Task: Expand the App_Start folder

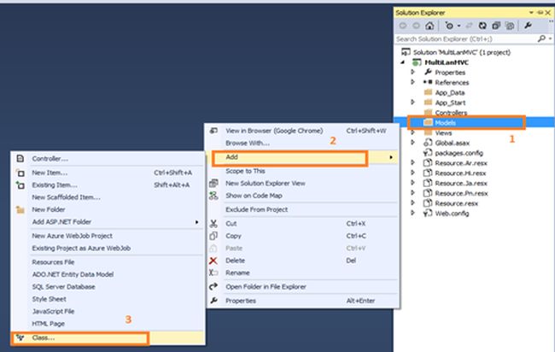Action: [x=412, y=103]
